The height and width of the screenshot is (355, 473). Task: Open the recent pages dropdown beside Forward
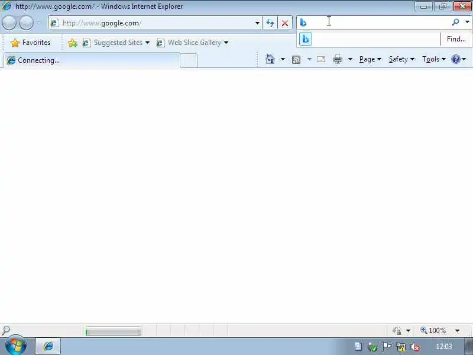[39, 22]
